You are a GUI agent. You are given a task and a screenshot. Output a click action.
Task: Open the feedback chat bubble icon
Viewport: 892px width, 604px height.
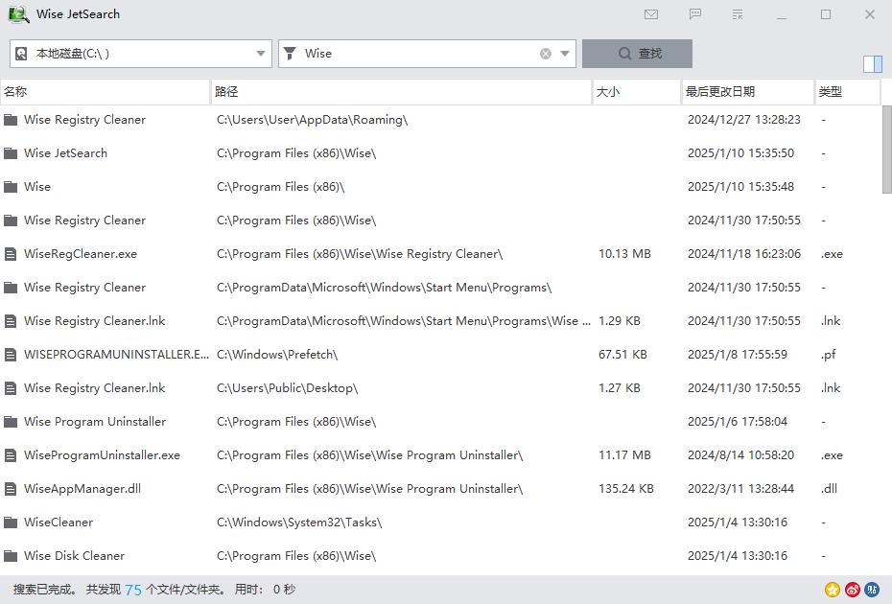(694, 14)
